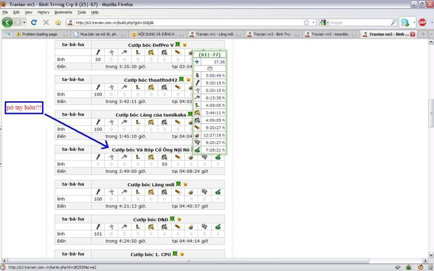Image resolution: width=434 pixels, height=271 pixels.
Task: Click the boot scout icon in the Làng mới table
Action: (138, 192)
